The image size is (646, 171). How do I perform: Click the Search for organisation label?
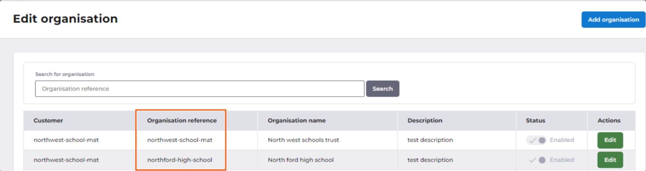coord(65,74)
